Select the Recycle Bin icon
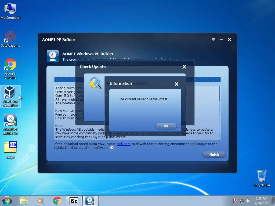 (262, 178)
